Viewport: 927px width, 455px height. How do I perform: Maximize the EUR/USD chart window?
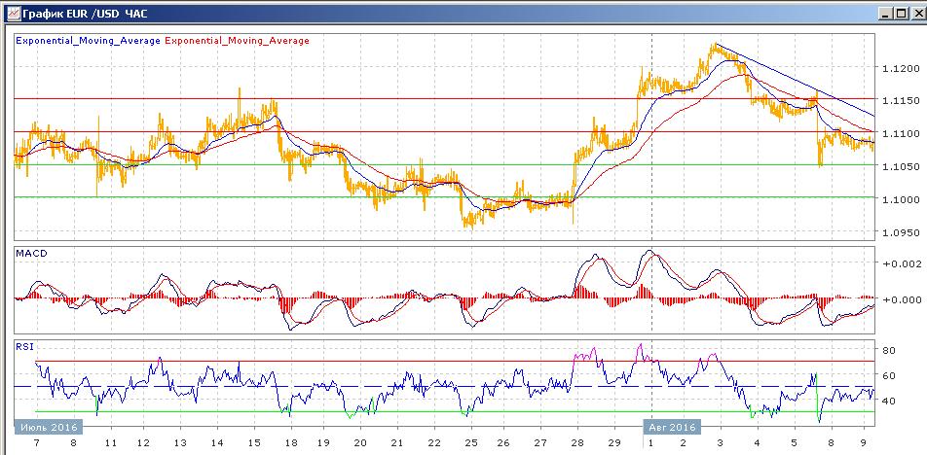pos(901,13)
